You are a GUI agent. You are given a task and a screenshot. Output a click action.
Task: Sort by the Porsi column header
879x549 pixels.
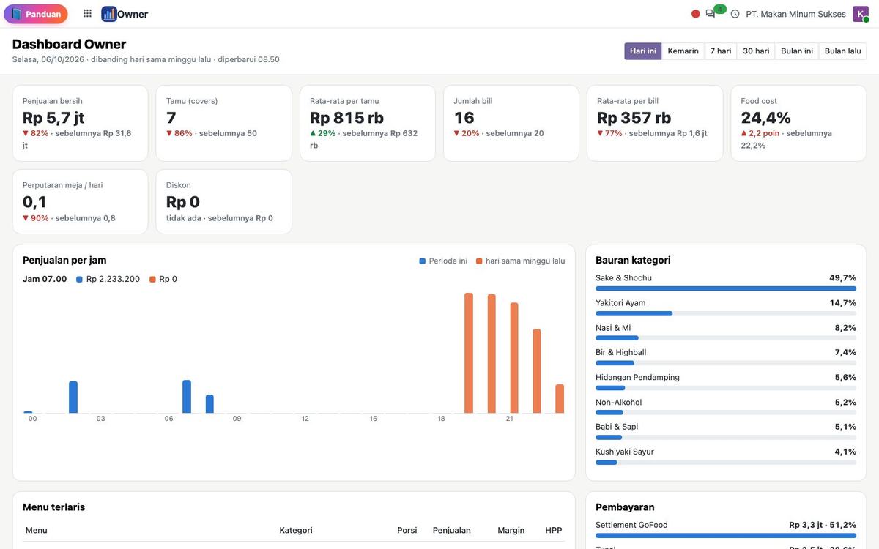point(407,530)
